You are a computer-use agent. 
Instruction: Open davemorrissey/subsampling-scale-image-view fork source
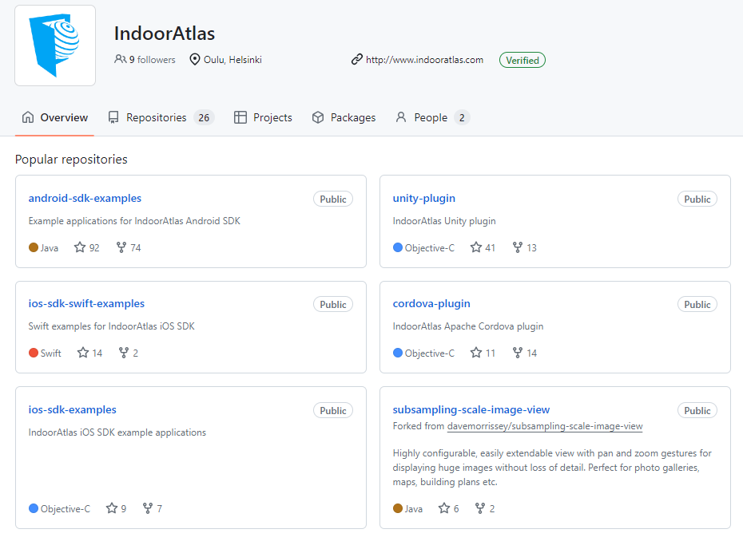pyautogui.click(x=545, y=426)
